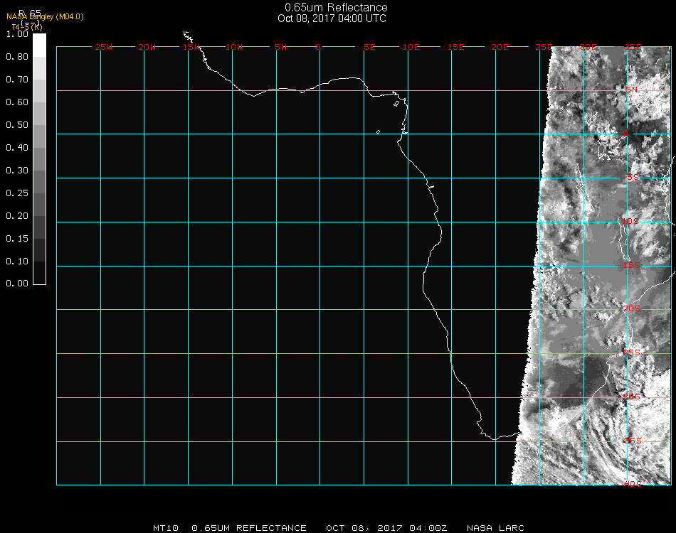Click the 0.00 label at the colorbar bottom

point(16,284)
